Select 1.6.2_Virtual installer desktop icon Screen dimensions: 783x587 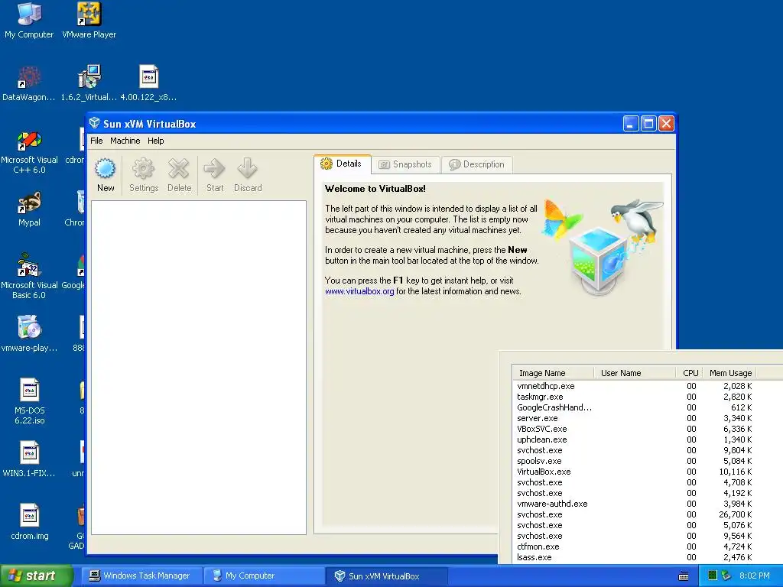[x=89, y=83]
